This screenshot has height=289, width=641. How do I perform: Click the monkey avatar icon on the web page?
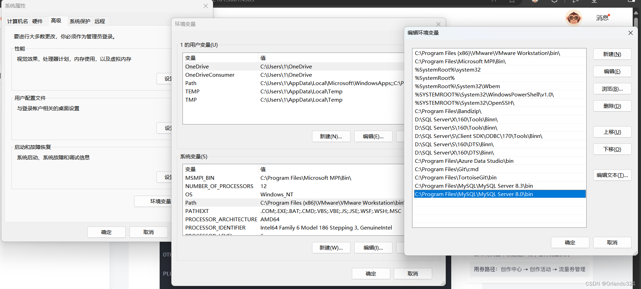[573, 18]
